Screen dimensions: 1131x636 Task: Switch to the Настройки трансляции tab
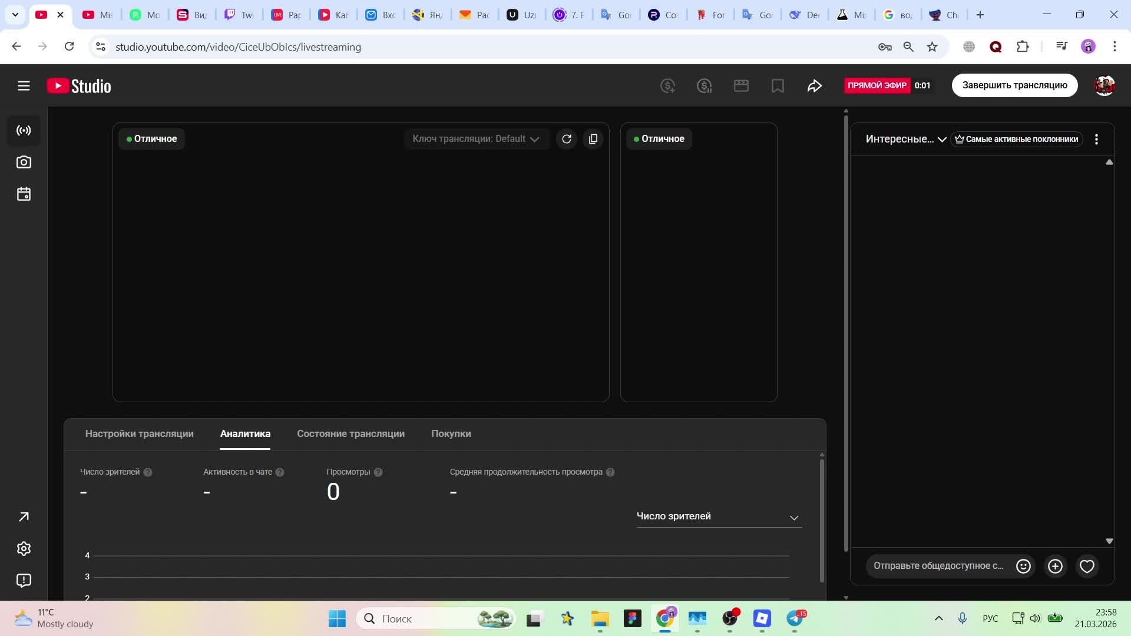click(139, 434)
